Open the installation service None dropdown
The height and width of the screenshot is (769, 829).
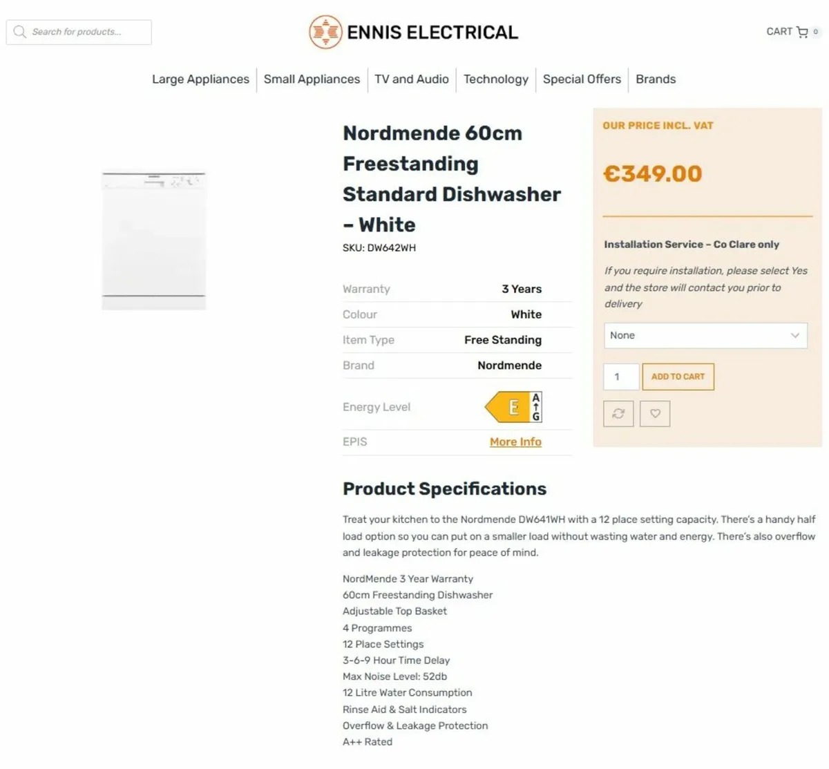[705, 335]
